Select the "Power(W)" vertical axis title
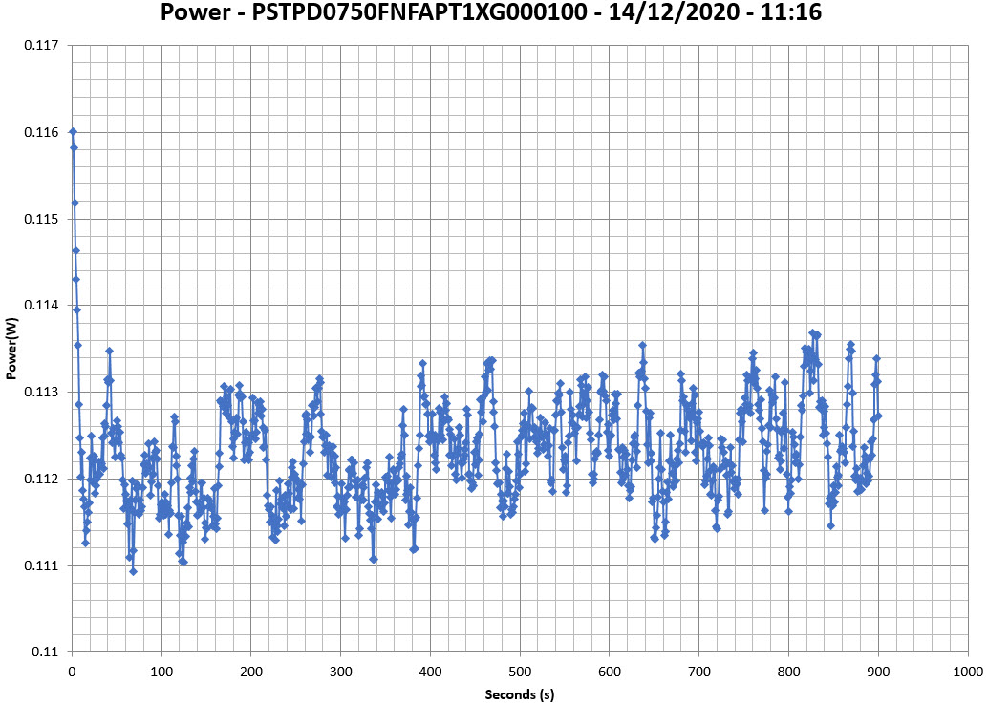This screenshot has height=704, width=988. click(x=11, y=349)
